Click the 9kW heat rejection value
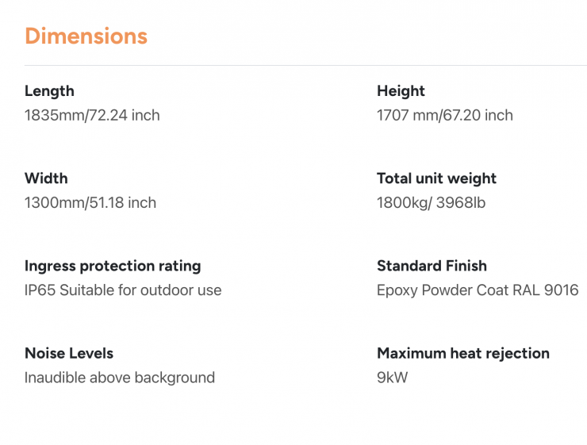Screen dimensions: 587x445 [x=392, y=378]
